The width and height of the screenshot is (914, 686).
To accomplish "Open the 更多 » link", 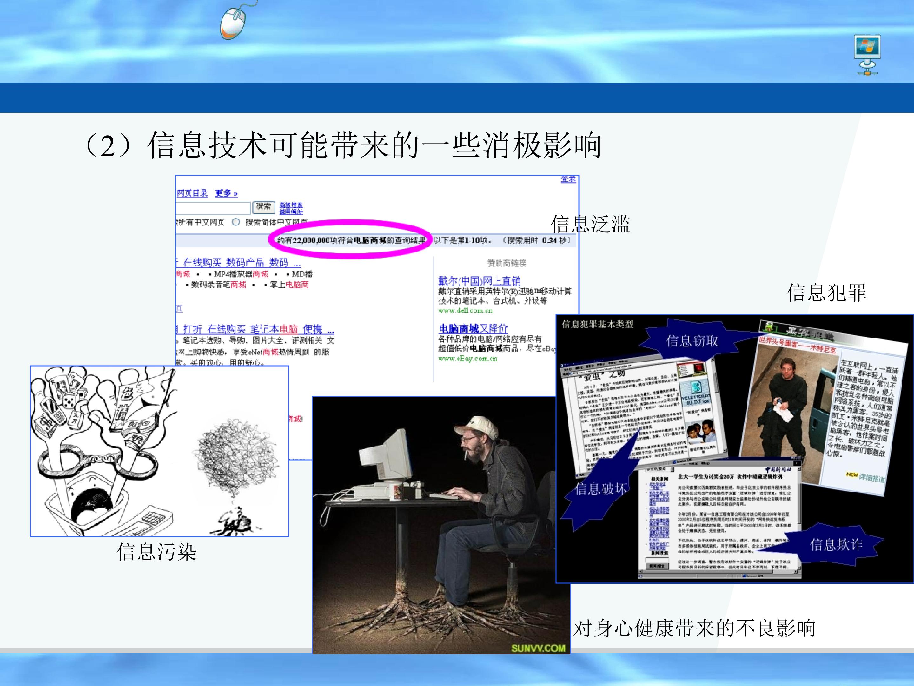I will click(x=226, y=193).
